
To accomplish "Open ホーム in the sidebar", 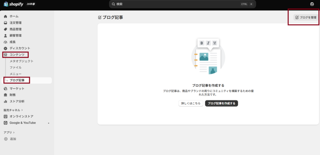I will pos(14,16).
